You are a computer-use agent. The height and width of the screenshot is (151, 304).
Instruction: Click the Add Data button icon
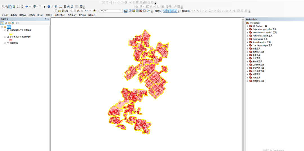95,11
